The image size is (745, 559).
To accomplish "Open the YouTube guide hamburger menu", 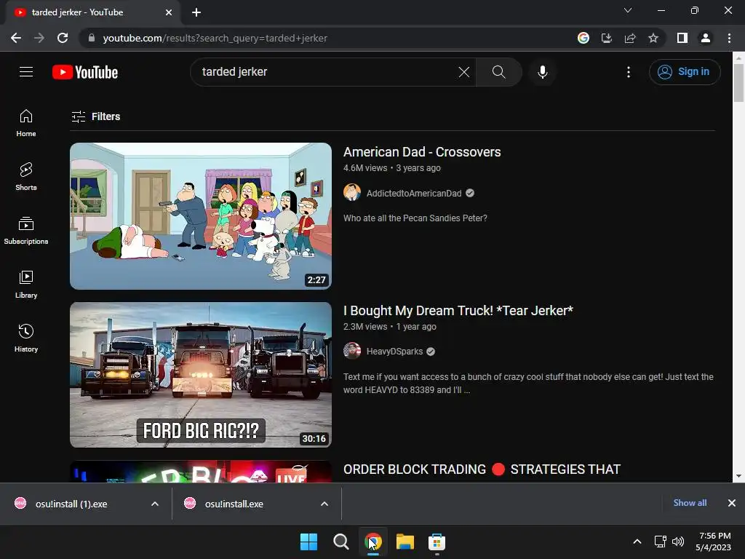I will click(26, 72).
